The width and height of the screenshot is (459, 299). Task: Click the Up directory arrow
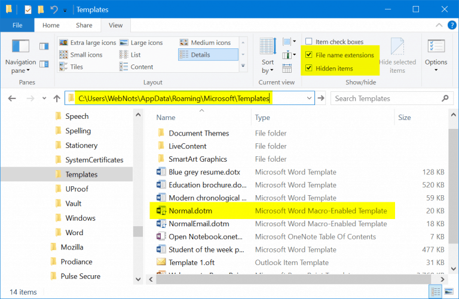57,98
